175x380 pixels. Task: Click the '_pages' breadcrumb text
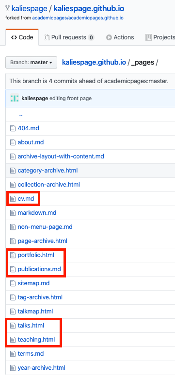(x=143, y=63)
